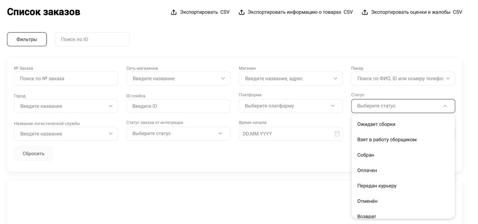The width and height of the screenshot is (478, 224).
Task: Collapse Статус dropdown via its chevron arrow
Action: pyautogui.click(x=445, y=106)
